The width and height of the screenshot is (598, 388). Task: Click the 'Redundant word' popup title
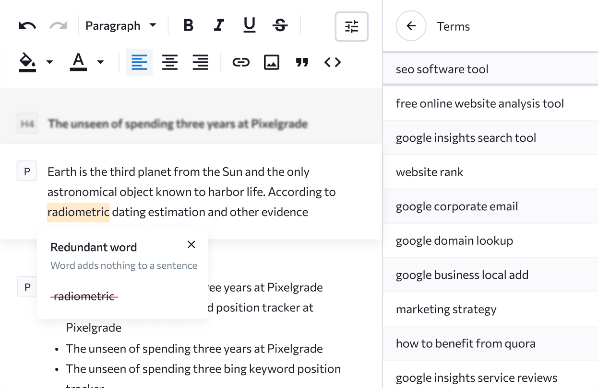point(94,247)
